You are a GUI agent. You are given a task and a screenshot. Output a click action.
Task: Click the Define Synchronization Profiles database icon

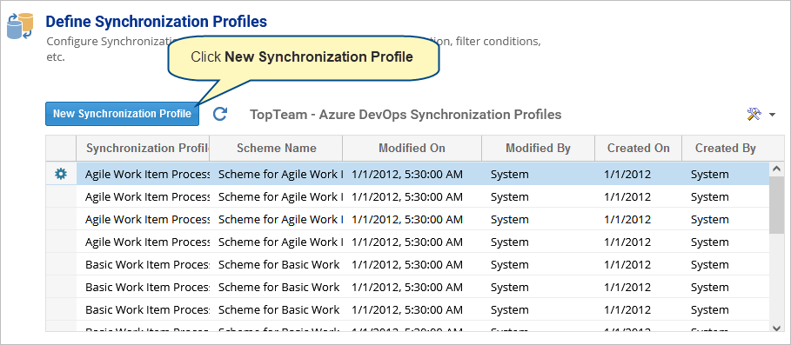(20, 26)
